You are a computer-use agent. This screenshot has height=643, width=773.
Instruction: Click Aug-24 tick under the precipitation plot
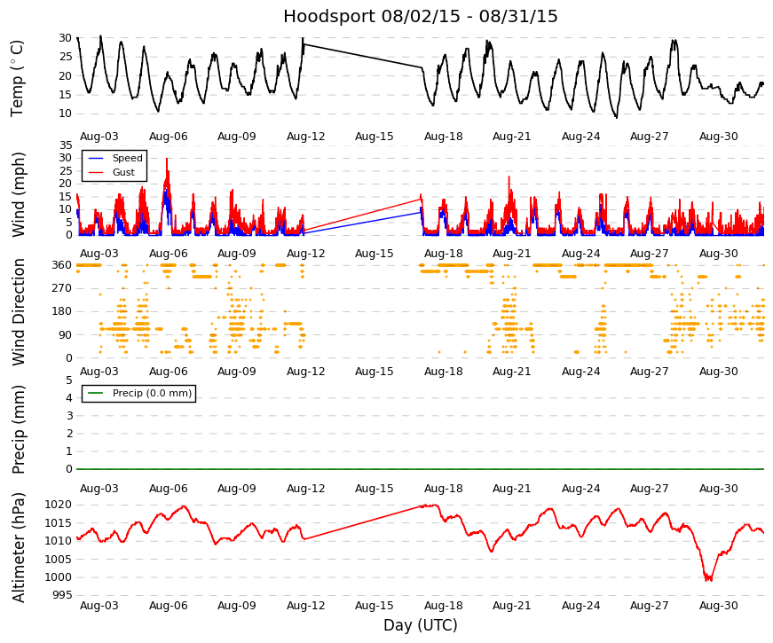coord(580,489)
